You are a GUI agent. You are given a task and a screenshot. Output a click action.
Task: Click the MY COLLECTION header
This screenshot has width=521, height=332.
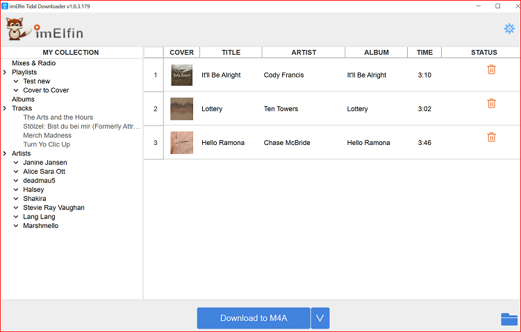(71, 53)
